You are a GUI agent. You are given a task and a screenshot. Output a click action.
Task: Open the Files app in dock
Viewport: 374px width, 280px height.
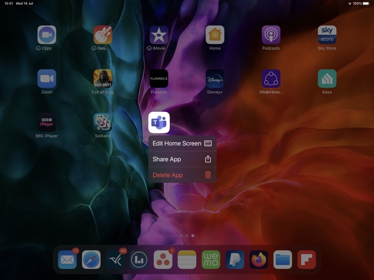283,260
